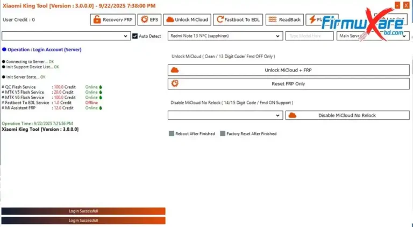Viewport: 413px width, 227px height.
Task: Open the ReadBack function
Action: 284,19
